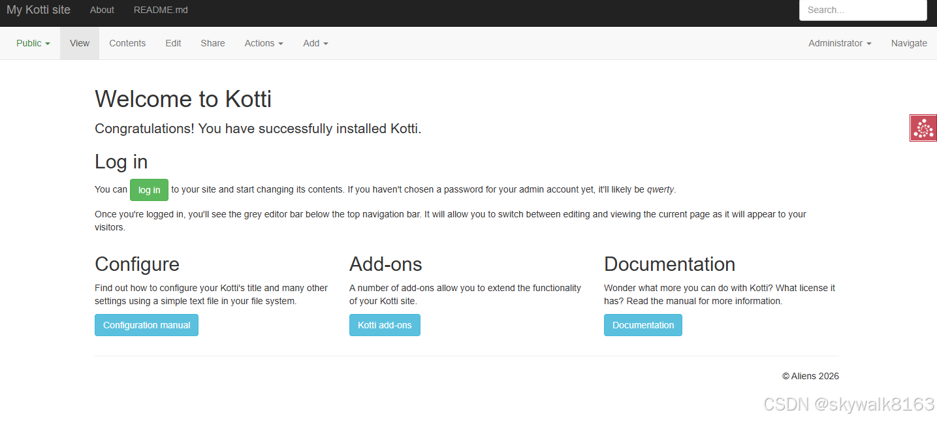Click the Navigate link
This screenshot has width=937, height=421.
(x=909, y=43)
